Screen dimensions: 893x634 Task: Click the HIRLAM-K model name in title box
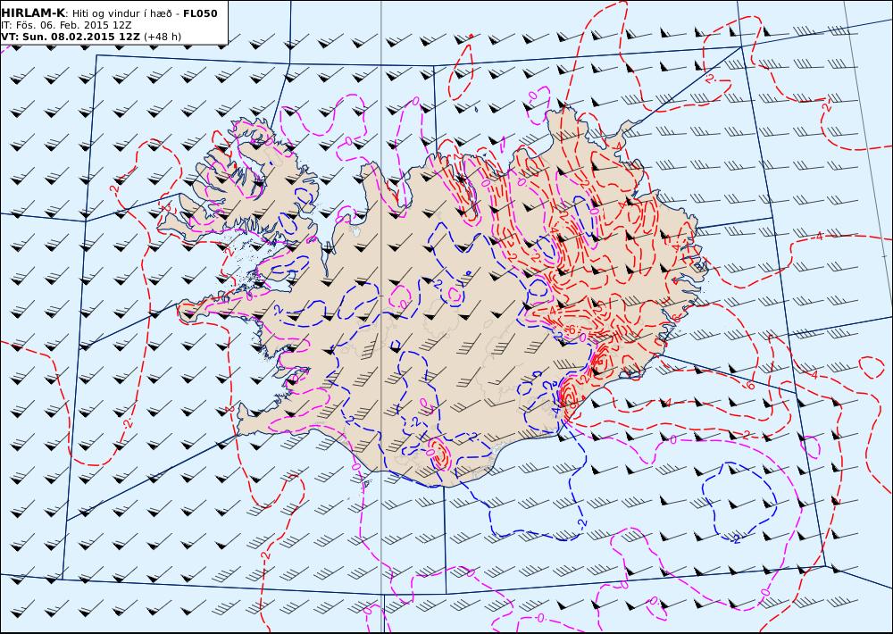click(x=33, y=13)
